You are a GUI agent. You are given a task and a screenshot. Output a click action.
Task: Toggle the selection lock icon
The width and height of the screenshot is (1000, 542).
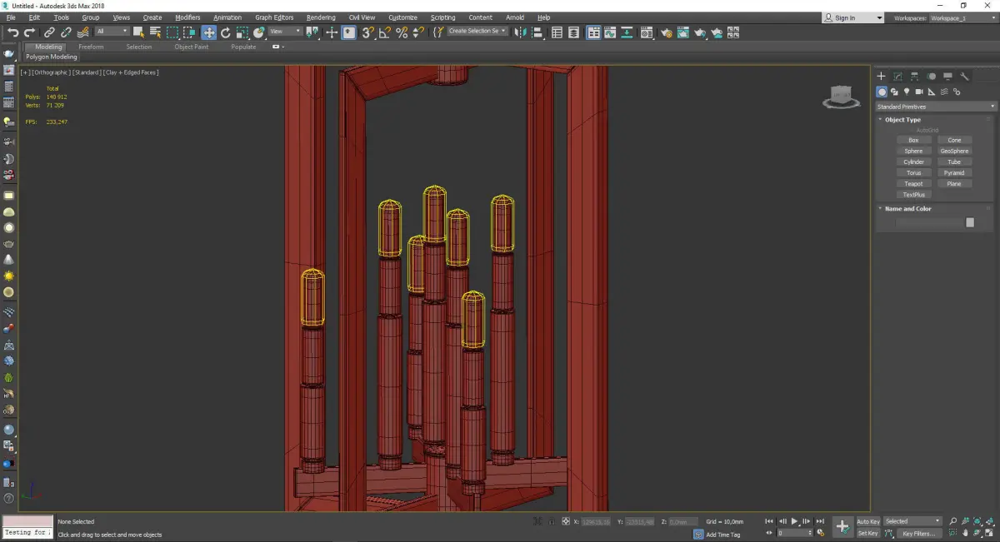[x=551, y=521]
